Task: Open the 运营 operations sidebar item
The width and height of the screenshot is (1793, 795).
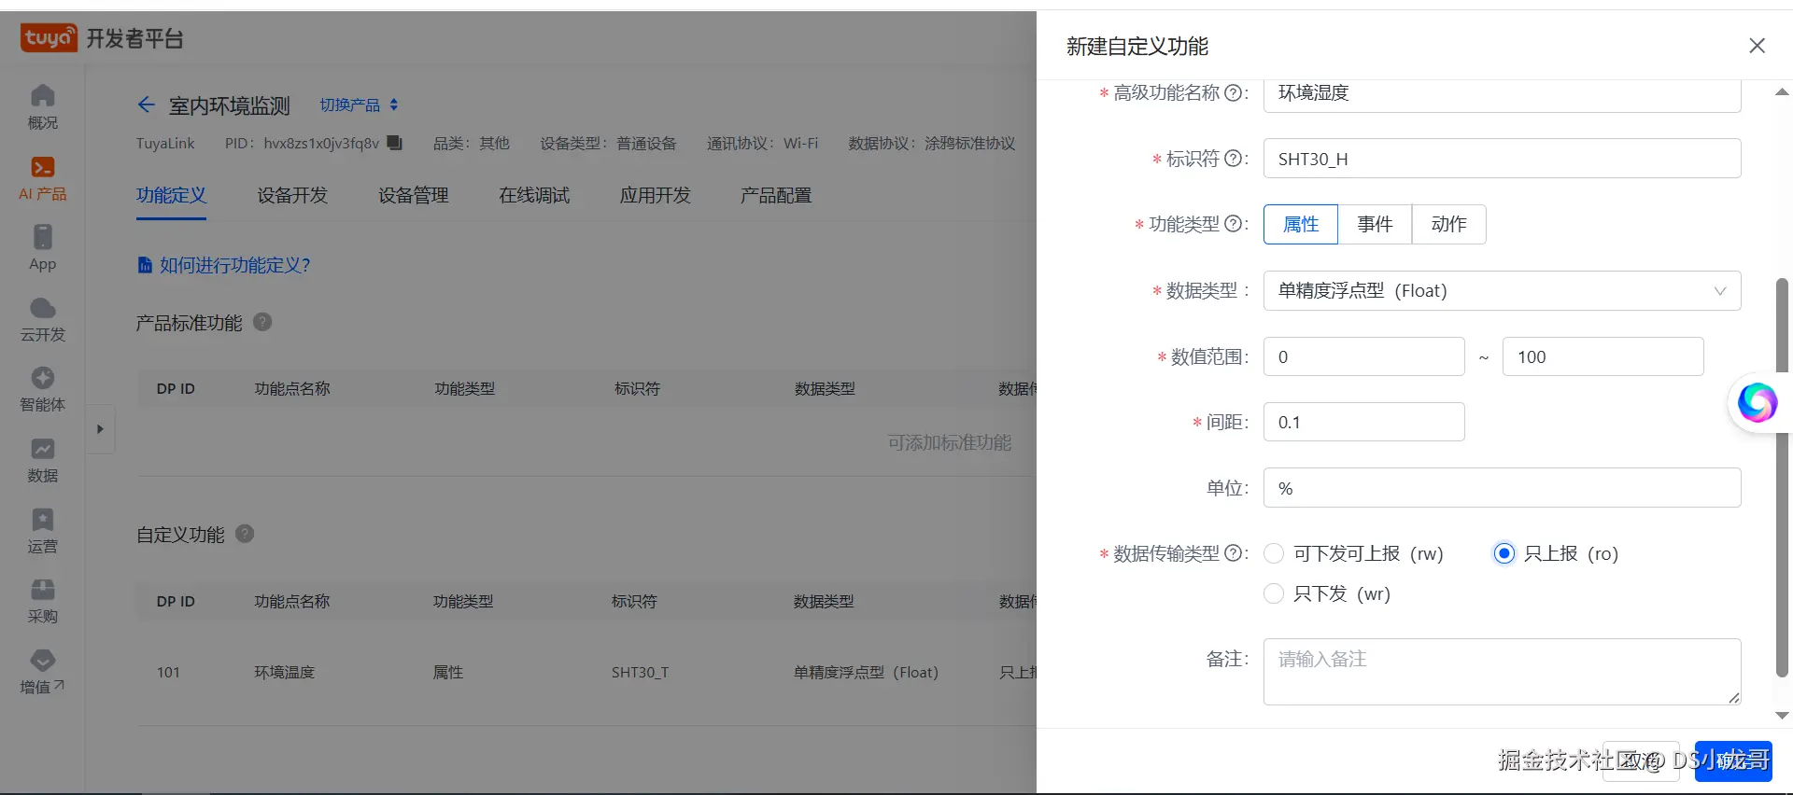Action: click(x=43, y=531)
